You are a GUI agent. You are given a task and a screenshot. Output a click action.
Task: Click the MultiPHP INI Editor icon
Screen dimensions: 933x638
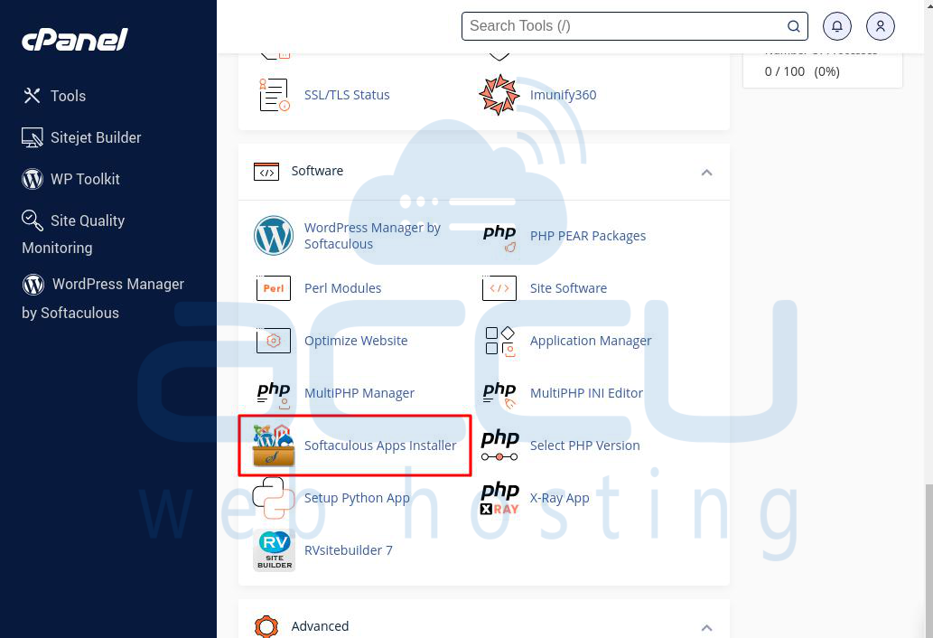pos(499,395)
